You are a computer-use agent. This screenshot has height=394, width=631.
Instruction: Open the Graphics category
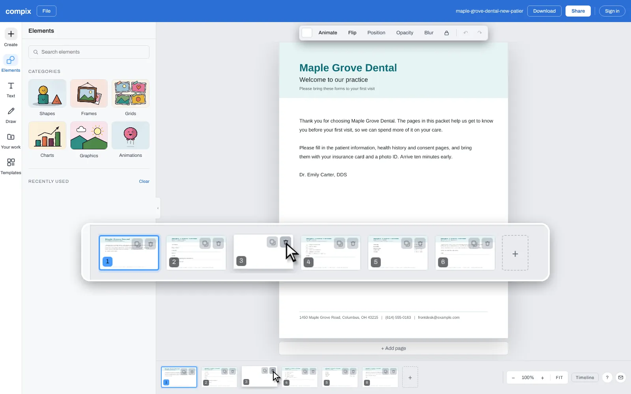tap(89, 140)
